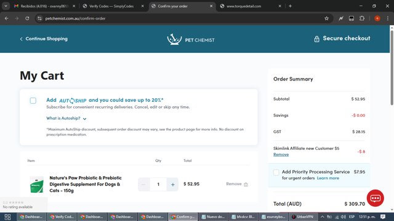Expand What is Autoship? section
The image size is (394, 221).
[x=66, y=118]
